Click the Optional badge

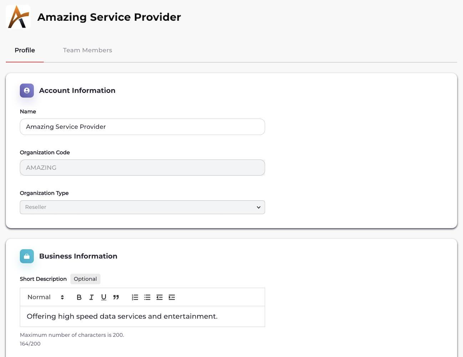(x=85, y=279)
